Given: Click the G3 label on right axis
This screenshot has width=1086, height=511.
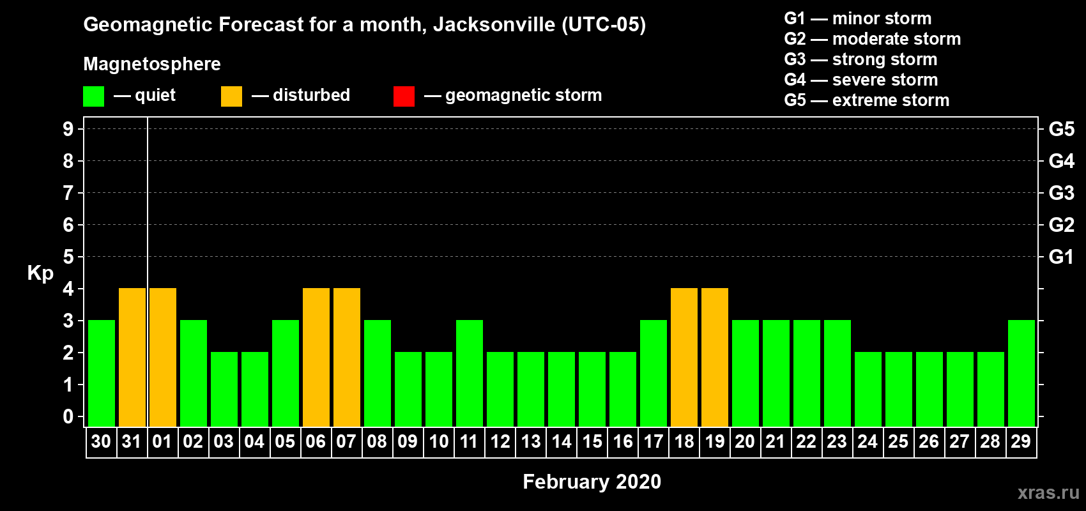Looking at the screenshot, I should tap(1062, 193).
